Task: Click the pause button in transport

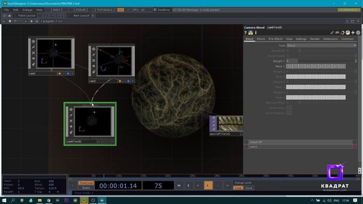Action: coord(188,185)
